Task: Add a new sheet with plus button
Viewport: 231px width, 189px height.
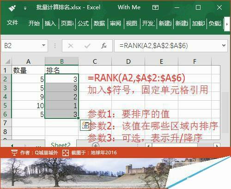Action: click(x=96, y=145)
